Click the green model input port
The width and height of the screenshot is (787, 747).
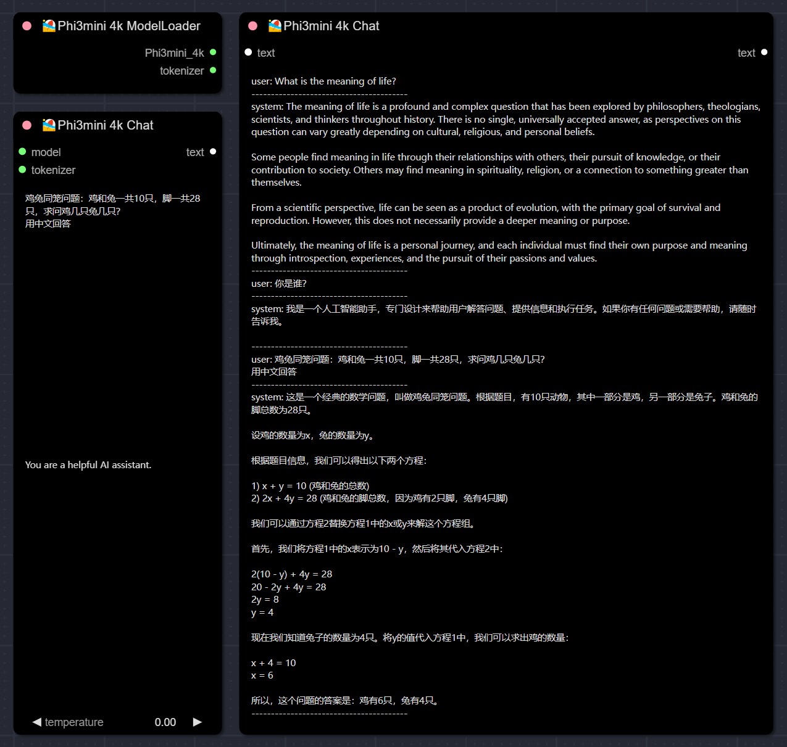pos(22,152)
